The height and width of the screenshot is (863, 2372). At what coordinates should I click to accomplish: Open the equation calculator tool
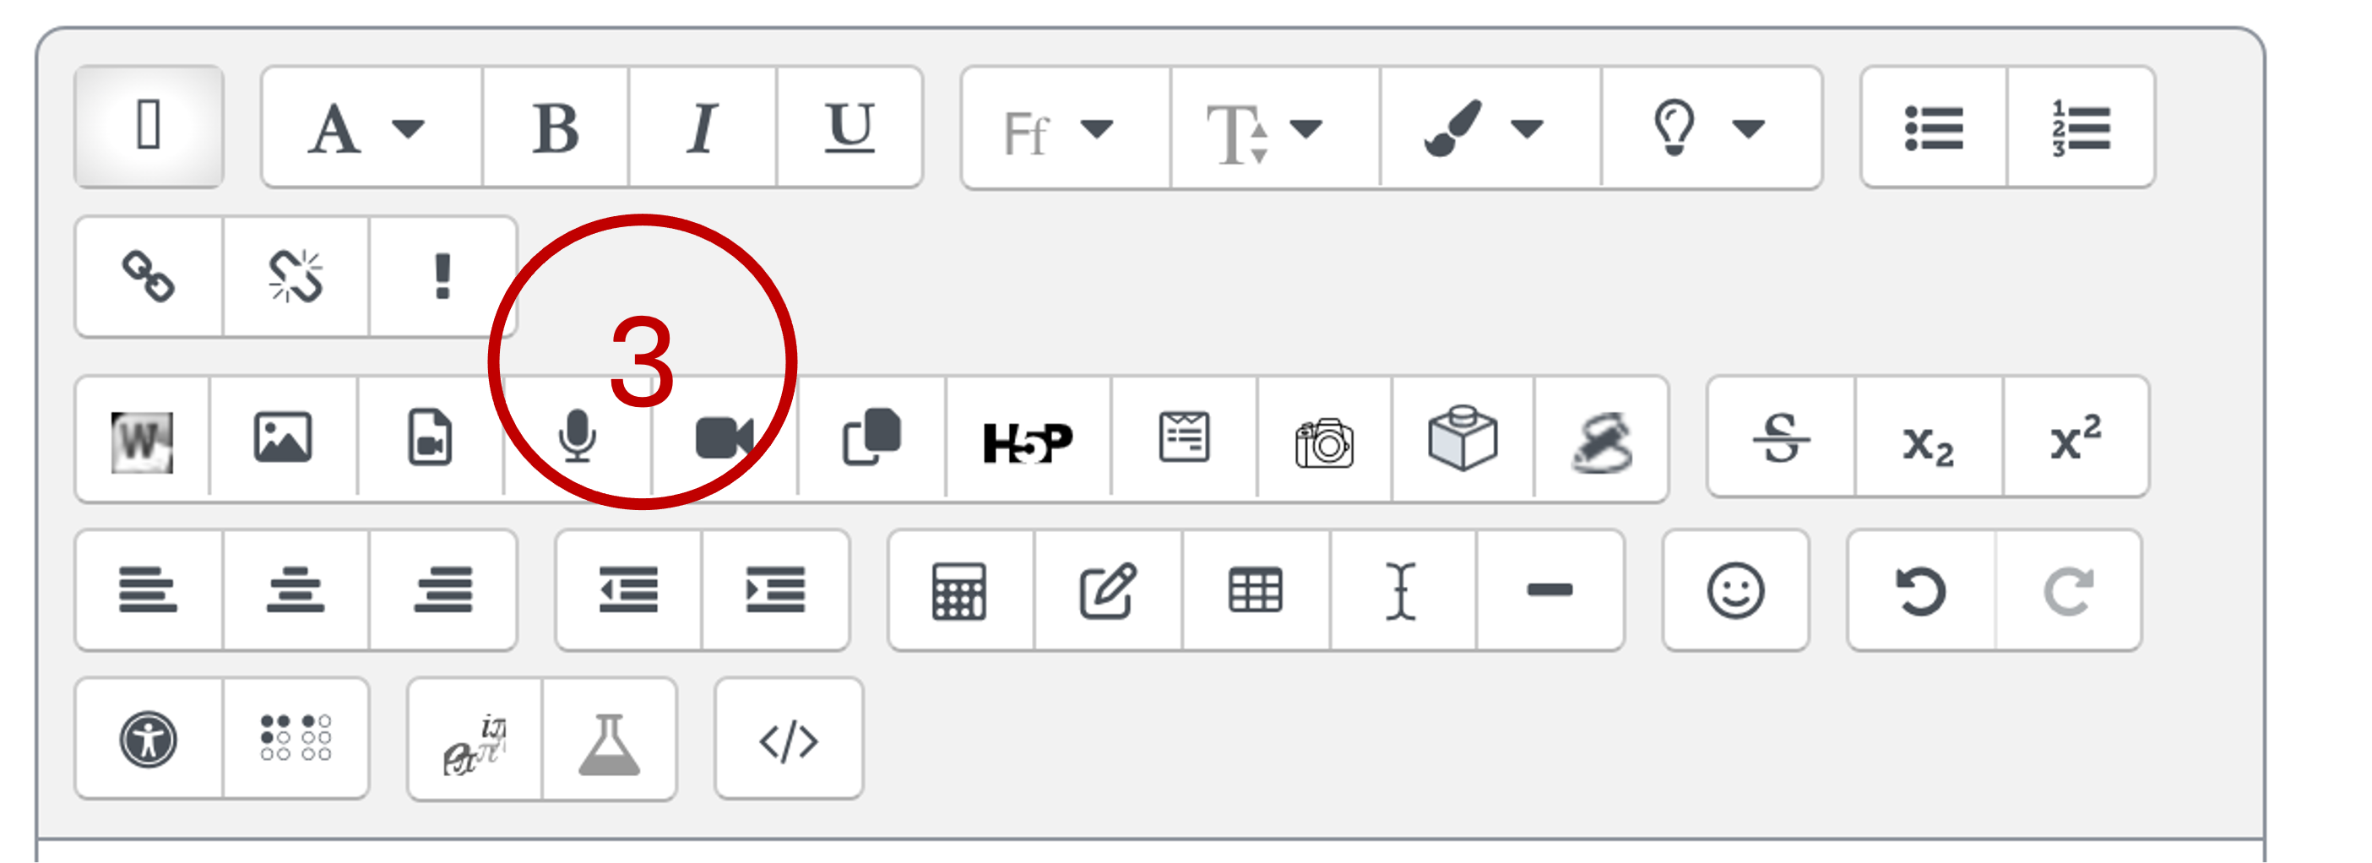point(958,590)
